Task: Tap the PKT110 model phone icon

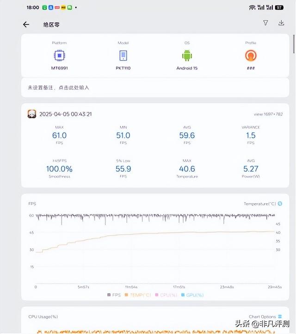Action: coord(123,56)
